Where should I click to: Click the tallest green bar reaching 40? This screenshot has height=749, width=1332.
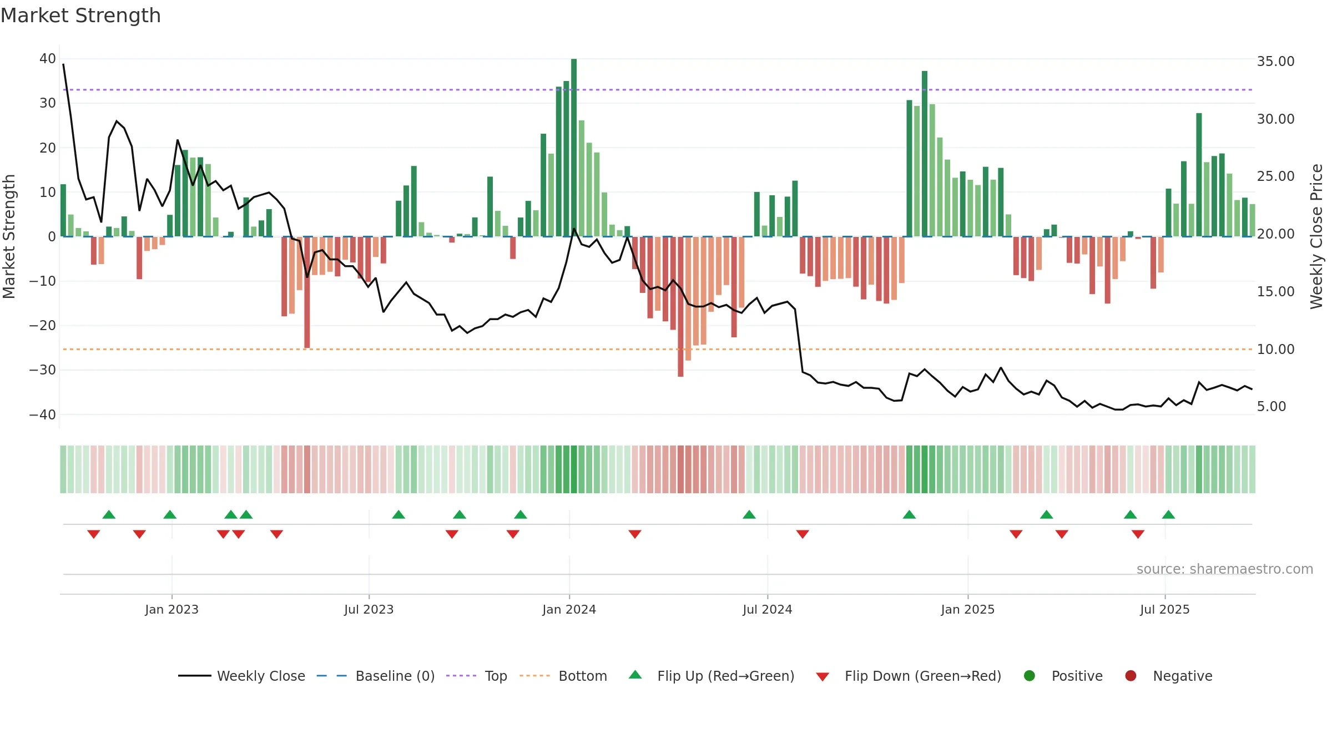pyautogui.click(x=574, y=148)
